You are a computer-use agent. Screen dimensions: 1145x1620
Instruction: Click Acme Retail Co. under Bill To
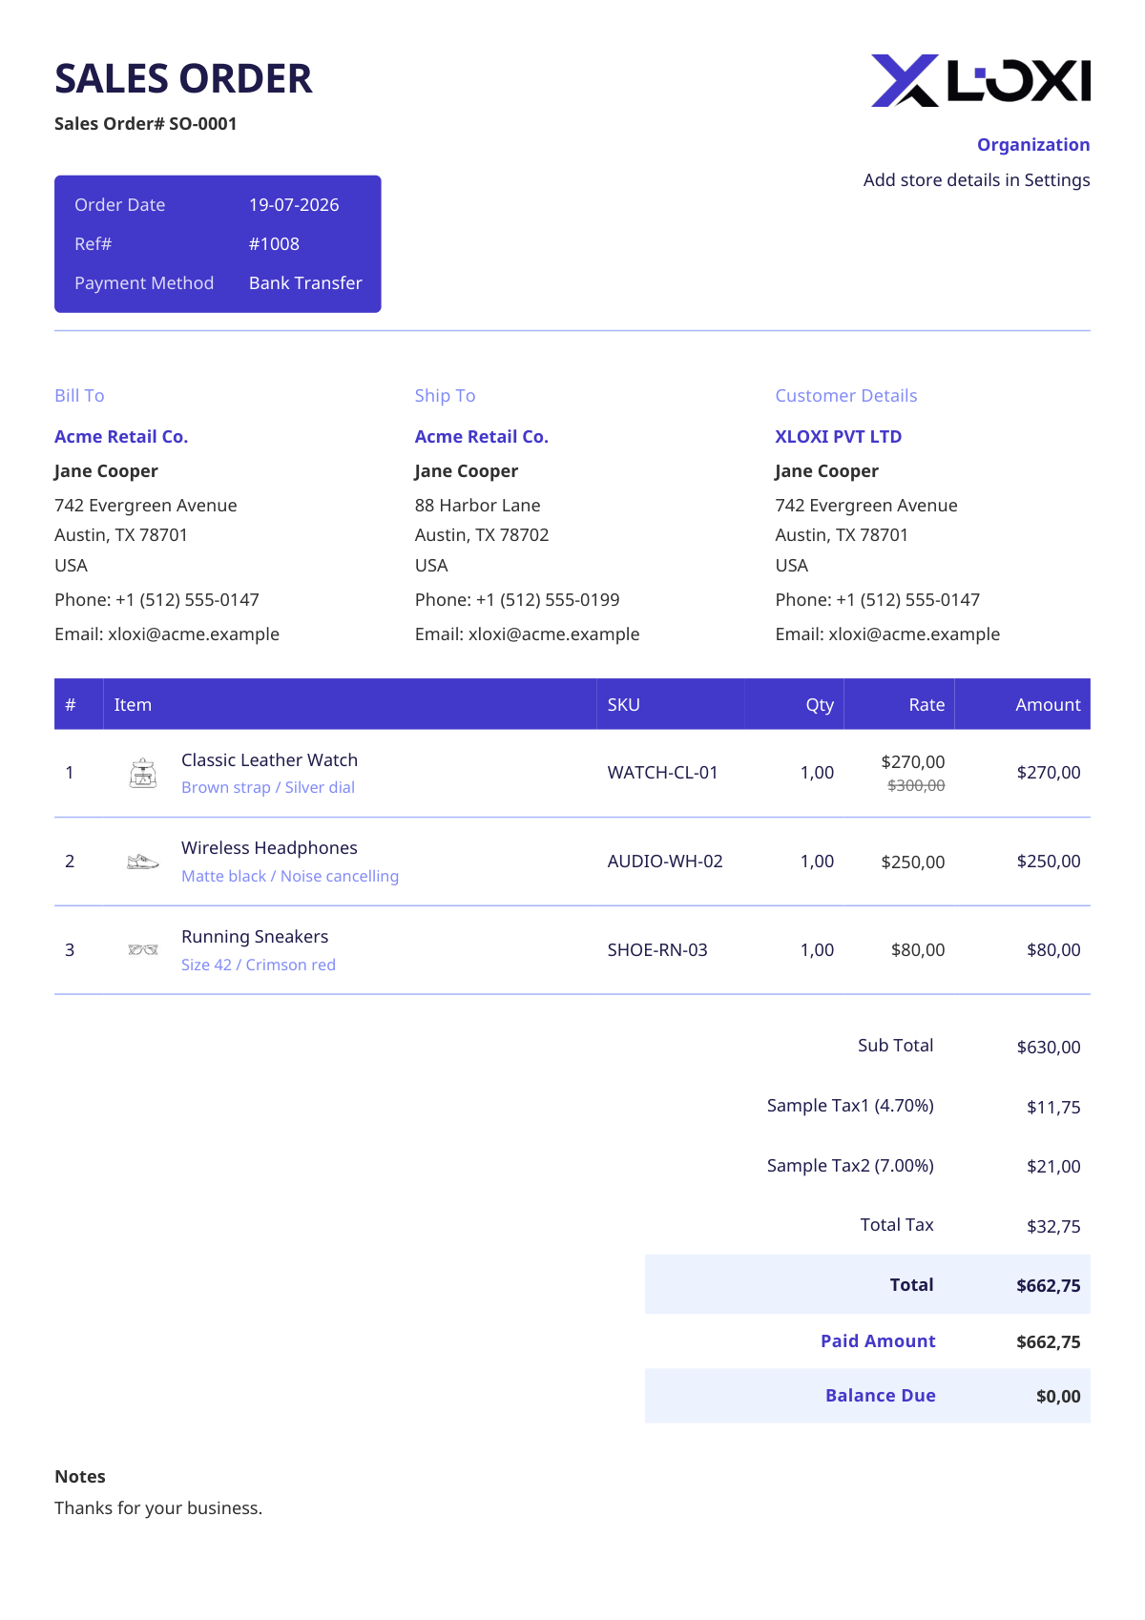(x=121, y=436)
